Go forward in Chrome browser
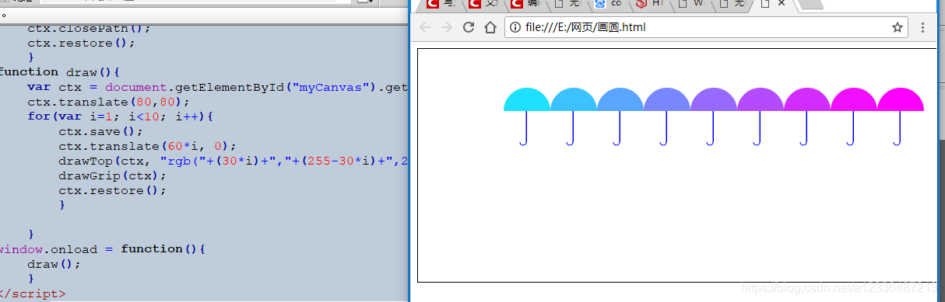Screen dimensions: 945x302 pyautogui.click(x=446, y=27)
